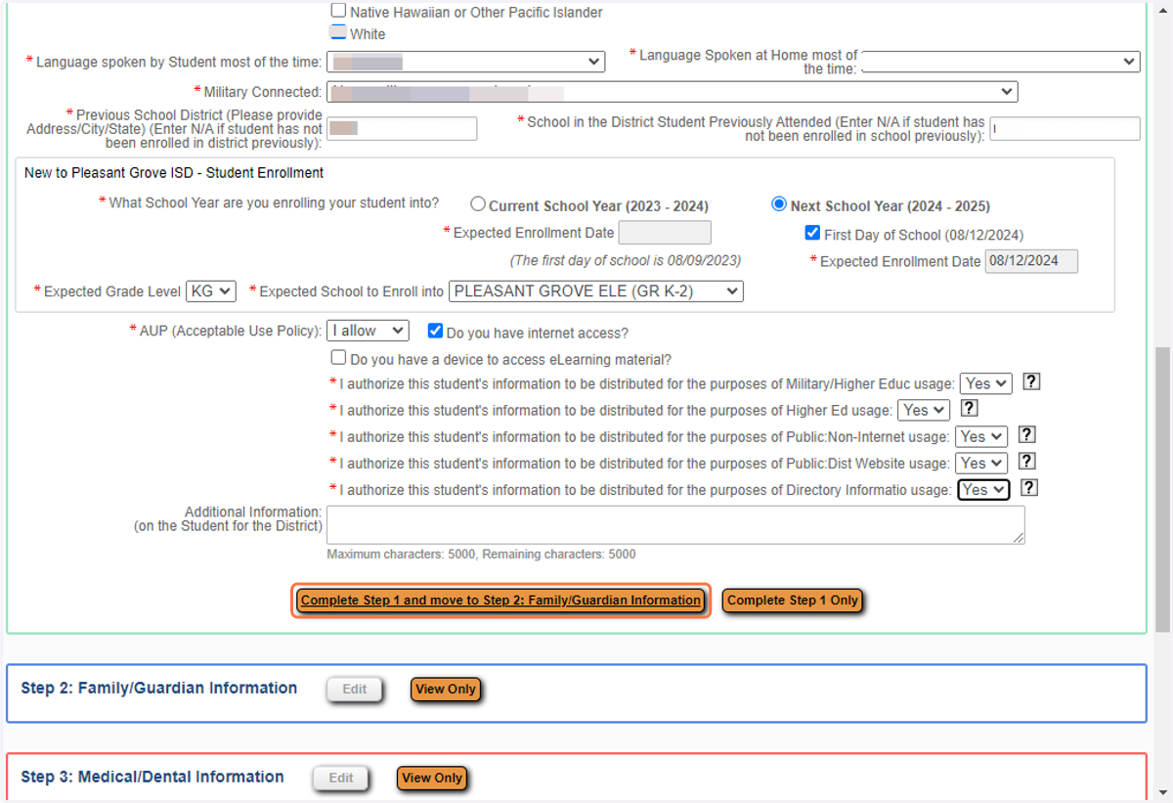Open Directory Information usage Yes dropdown
1173x803 pixels.
tap(983, 490)
